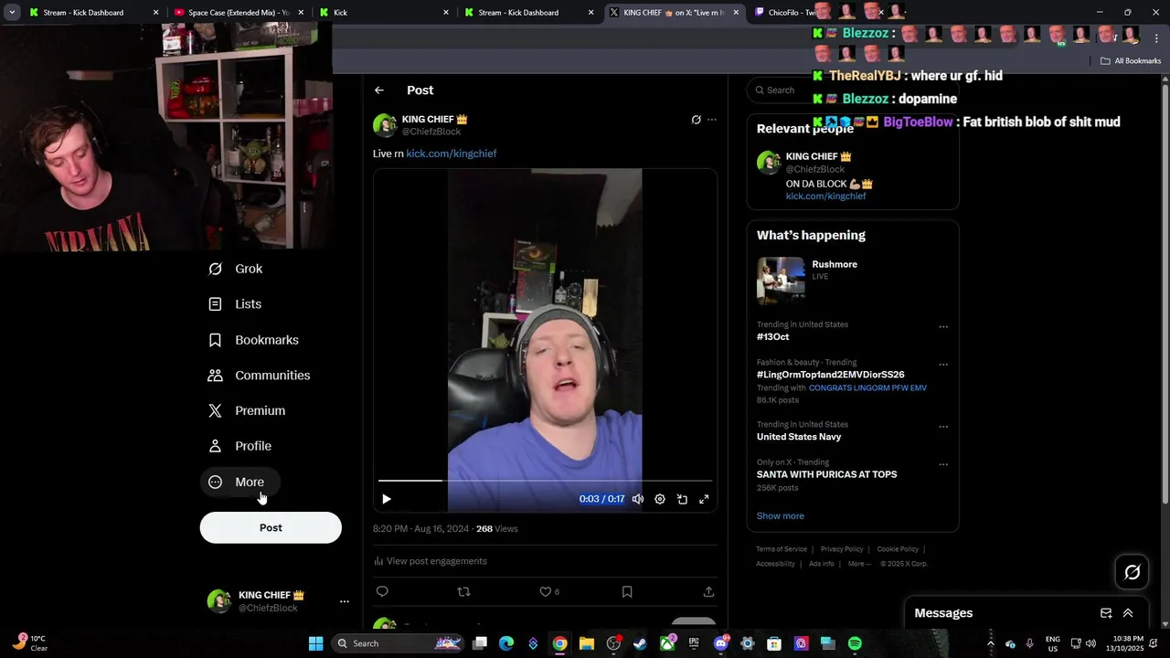Open Grok from the sidebar
This screenshot has height=658, width=1170.
[x=236, y=269]
